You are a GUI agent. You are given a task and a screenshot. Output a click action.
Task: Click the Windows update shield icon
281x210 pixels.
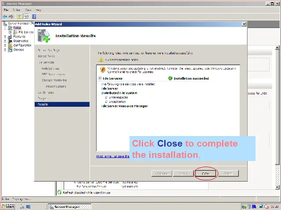tap(103, 70)
